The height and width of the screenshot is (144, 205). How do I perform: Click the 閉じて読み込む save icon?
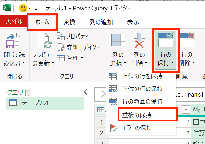13,41
